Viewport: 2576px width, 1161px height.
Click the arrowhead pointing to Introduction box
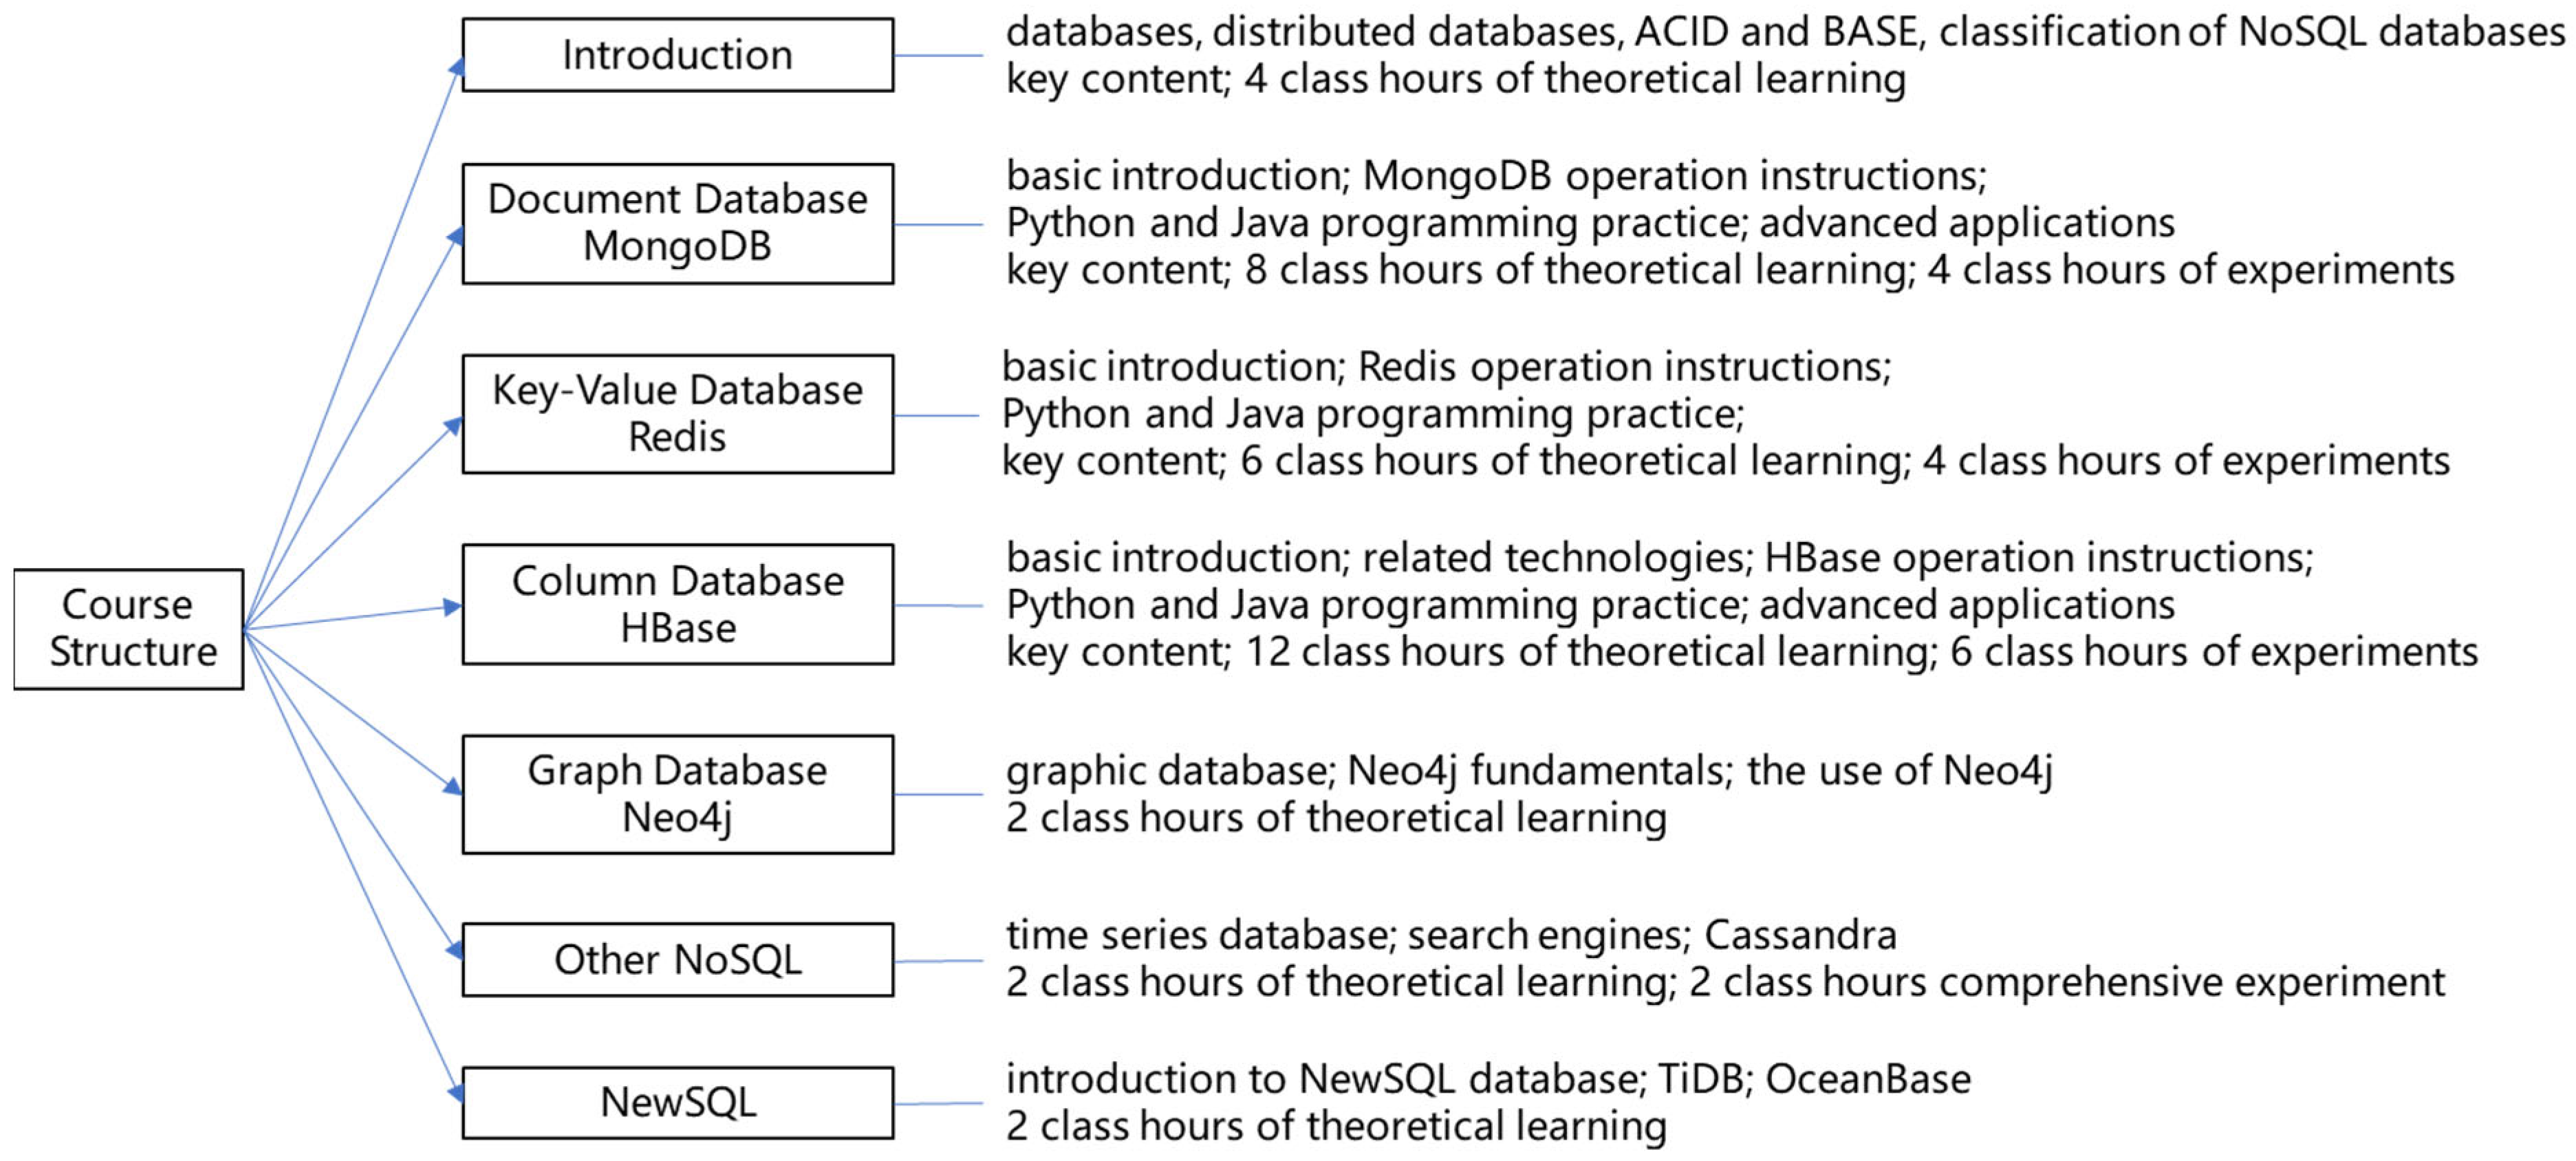pos(456,67)
